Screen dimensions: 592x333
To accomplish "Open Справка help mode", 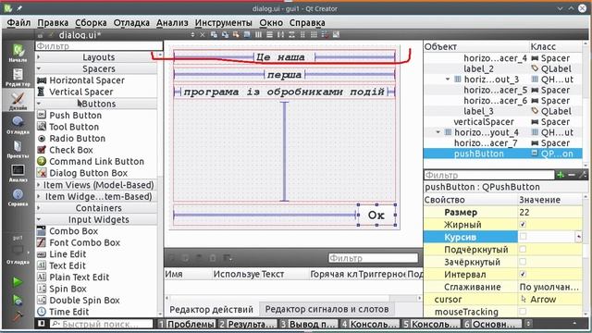I will [x=18, y=197].
